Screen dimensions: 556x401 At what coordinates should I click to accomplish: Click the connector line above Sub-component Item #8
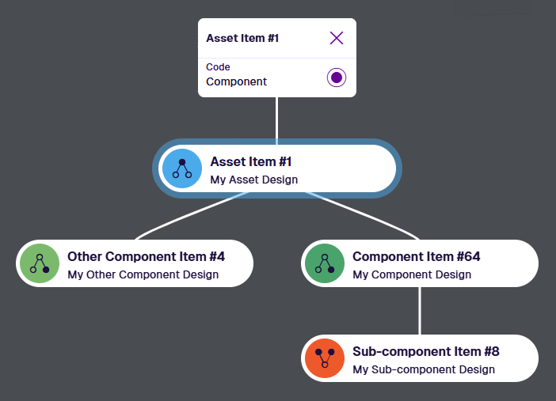pos(420,311)
